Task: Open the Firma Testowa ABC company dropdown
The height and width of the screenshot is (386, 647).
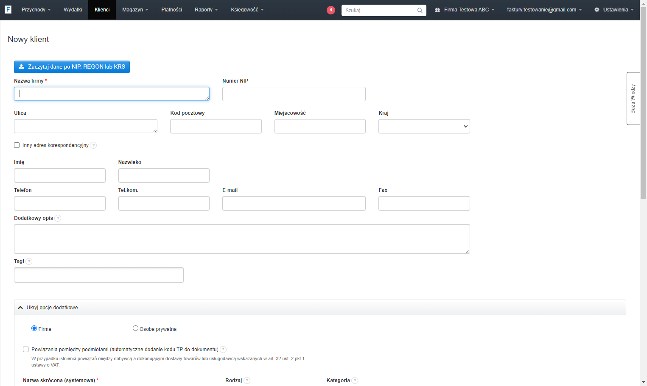Action: coord(465,10)
